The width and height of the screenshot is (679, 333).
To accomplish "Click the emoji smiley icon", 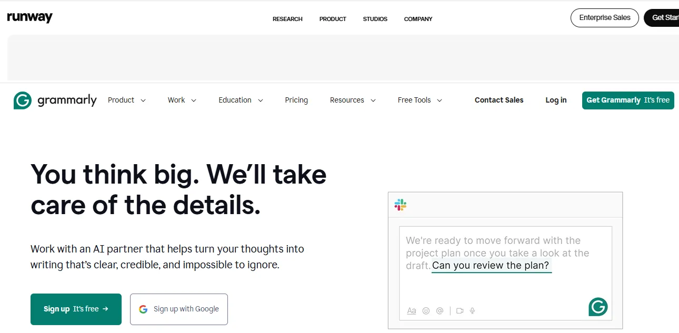I will (x=426, y=310).
